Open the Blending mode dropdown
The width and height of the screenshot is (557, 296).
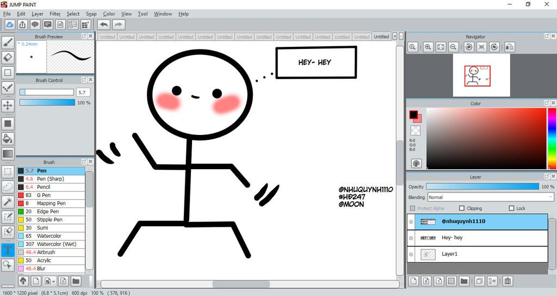coord(490,198)
